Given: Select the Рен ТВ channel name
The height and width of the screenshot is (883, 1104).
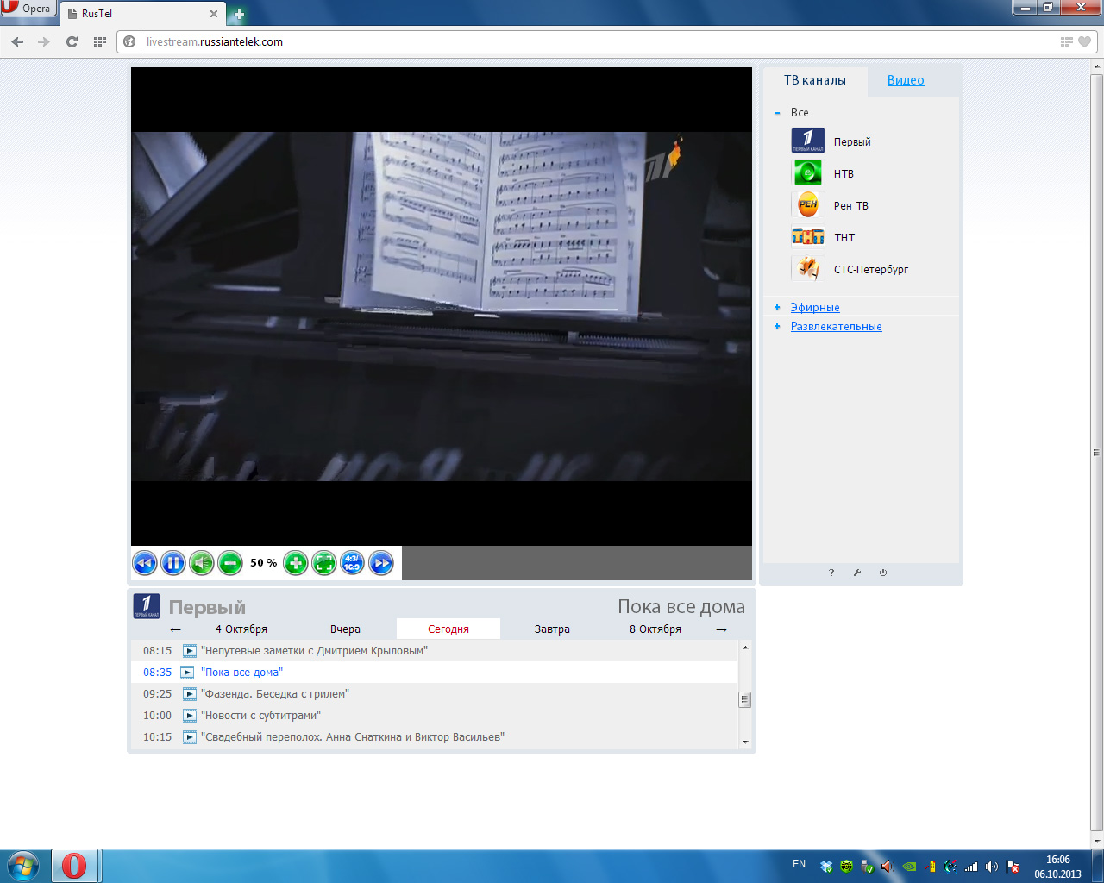Looking at the screenshot, I should pos(851,206).
